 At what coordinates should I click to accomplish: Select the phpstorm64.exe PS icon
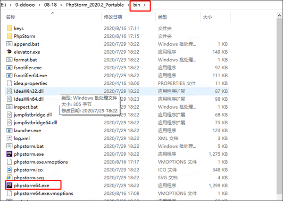(9, 185)
